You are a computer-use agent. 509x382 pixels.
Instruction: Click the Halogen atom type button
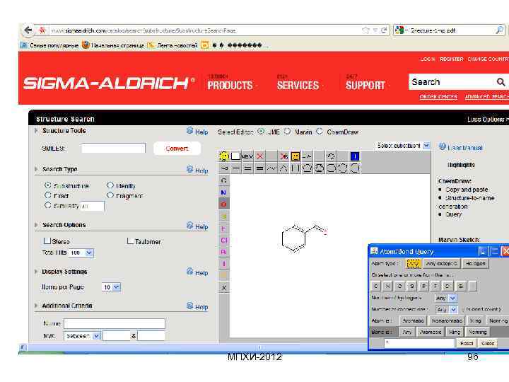(476, 263)
